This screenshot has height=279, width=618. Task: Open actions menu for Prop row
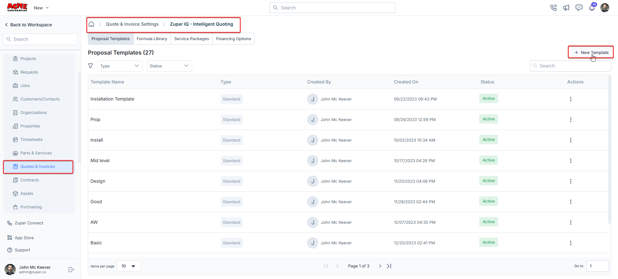click(571, 120)
